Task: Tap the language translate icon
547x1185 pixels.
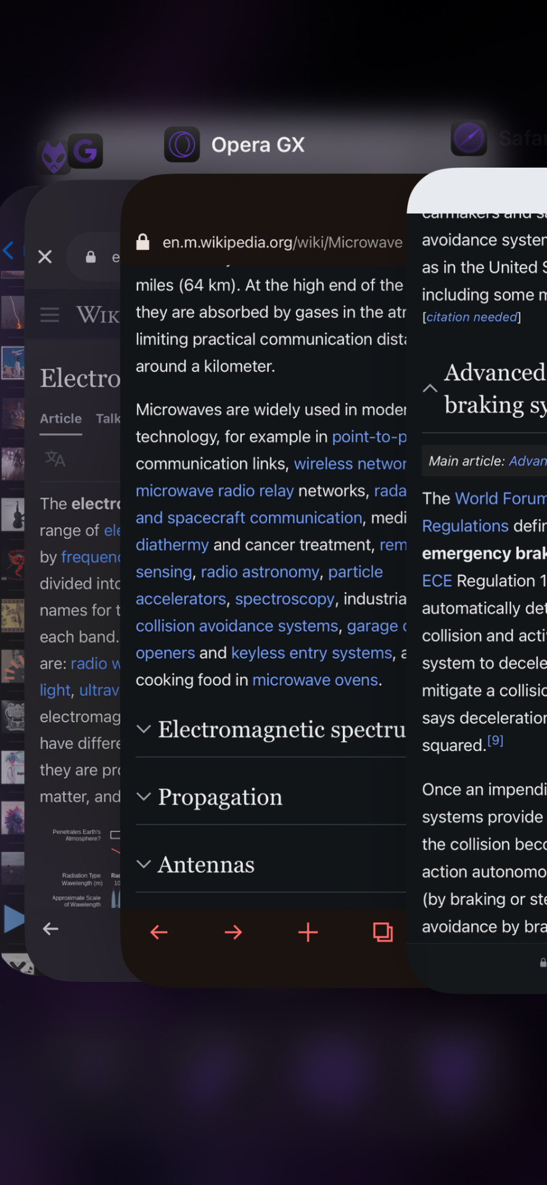Action: tap(55, 458)
